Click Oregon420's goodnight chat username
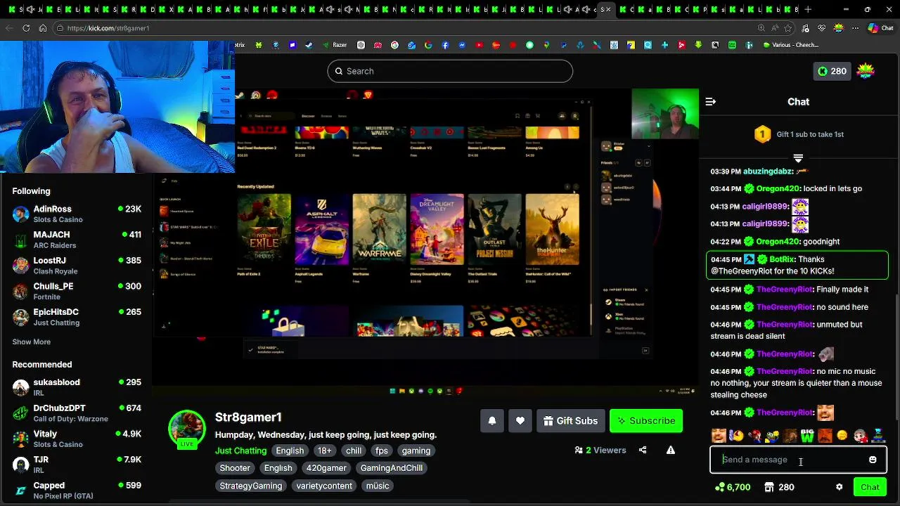Viewport: 900px width, 506px height. [x=778, y=242]
